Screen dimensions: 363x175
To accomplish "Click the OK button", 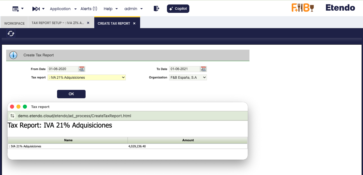I will (71, 94).
